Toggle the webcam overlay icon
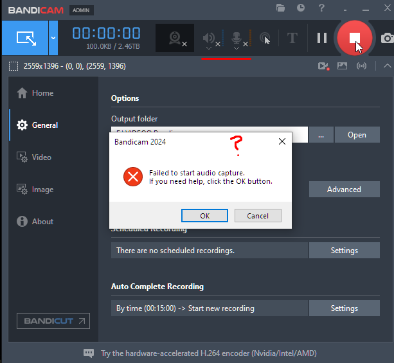394x363 pixels. point(175,38)
